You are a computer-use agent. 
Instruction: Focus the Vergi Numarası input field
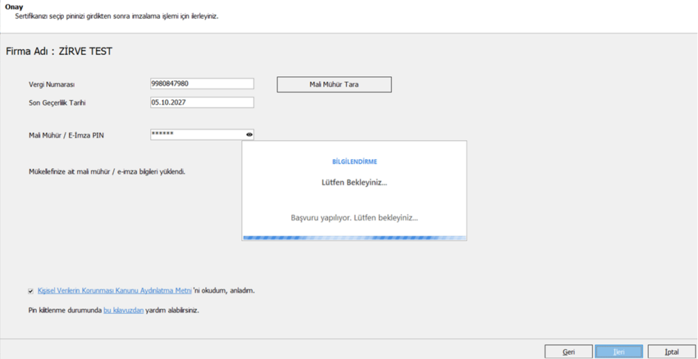click(x=202, y=84)
